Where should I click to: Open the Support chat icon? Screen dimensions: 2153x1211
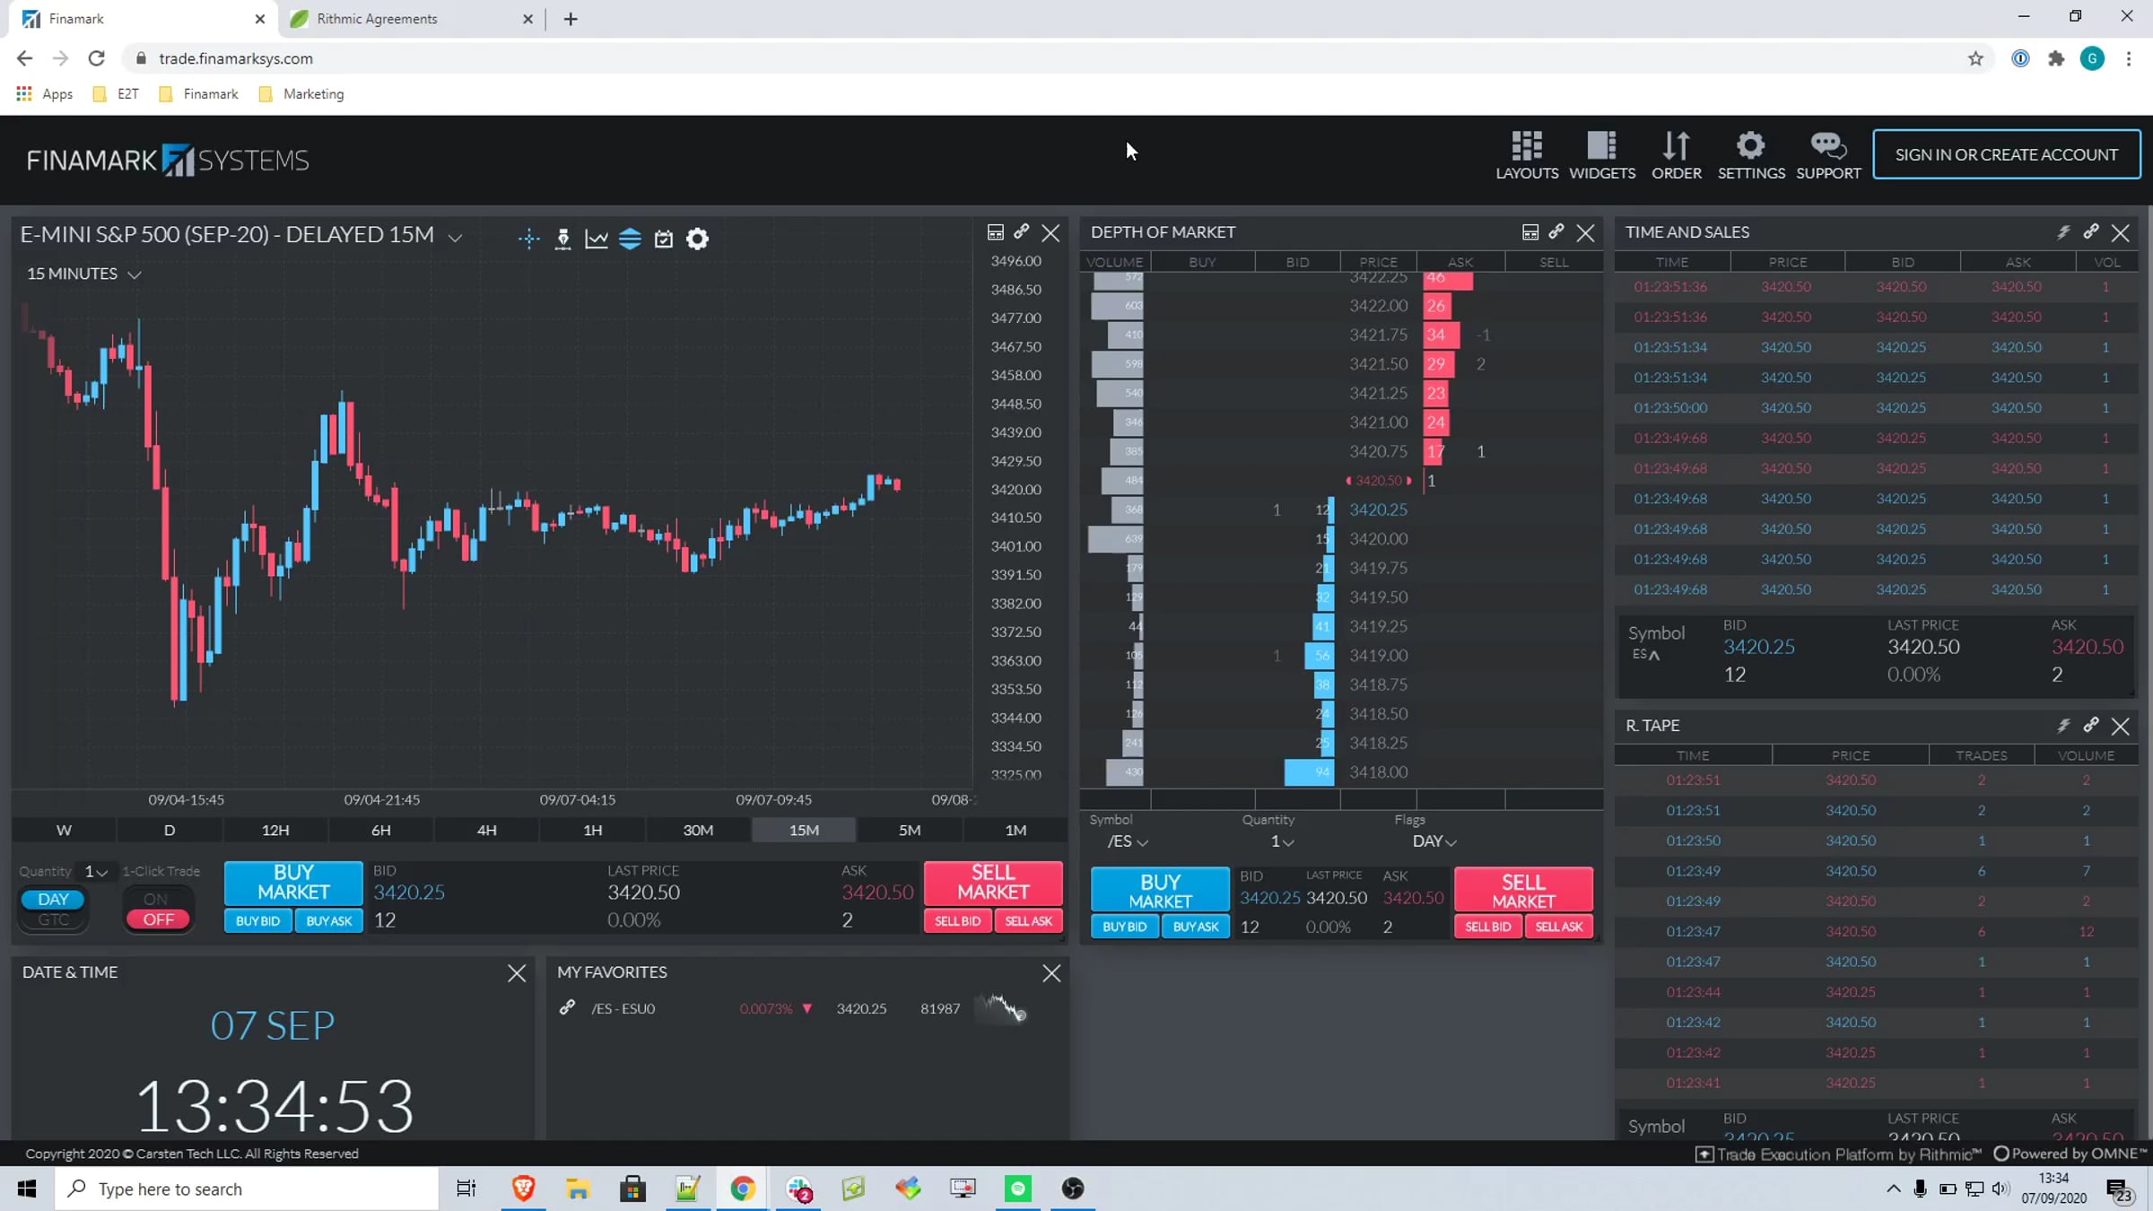click(x=1827, y=154)
